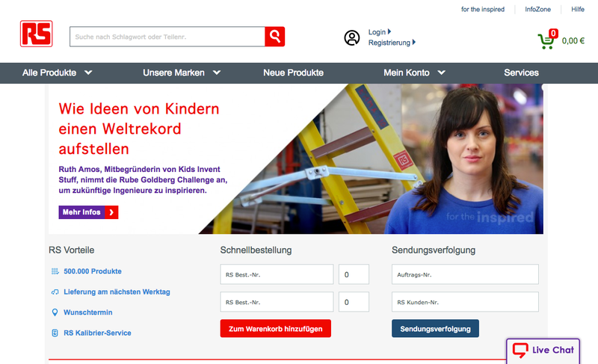Click the Sendungsverfolgung heading
598x364 pixels.
pos(434,250)
